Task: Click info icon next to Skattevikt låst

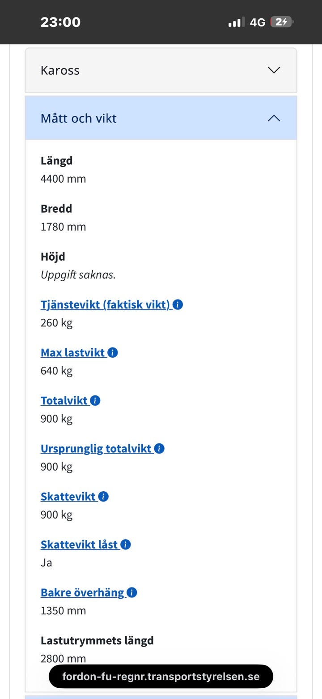Action: tap(126, 545)
